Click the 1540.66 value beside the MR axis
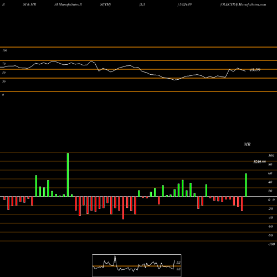The height and width of the screenshot is (277, 277). click(x=260, y=162)
